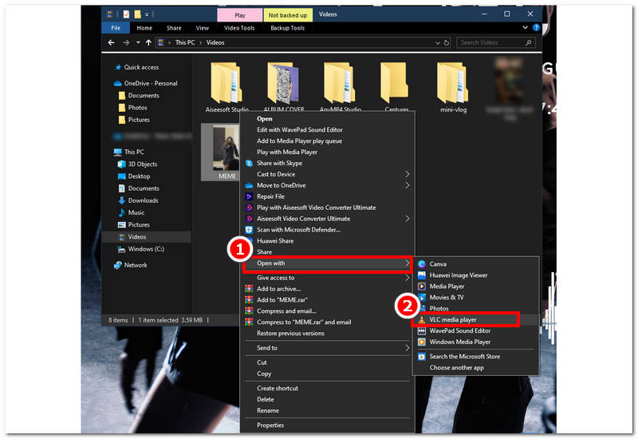638x439 pixels.
Task: Click Search the Microsoft Store
Action: coord(464,357)
